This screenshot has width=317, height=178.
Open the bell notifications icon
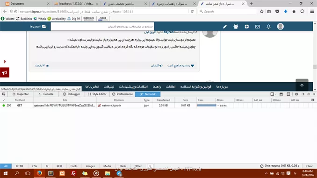(x=268, y=27)
